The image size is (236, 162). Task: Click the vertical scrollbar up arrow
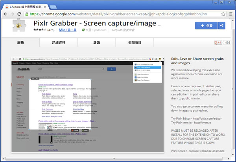[233, 20]
